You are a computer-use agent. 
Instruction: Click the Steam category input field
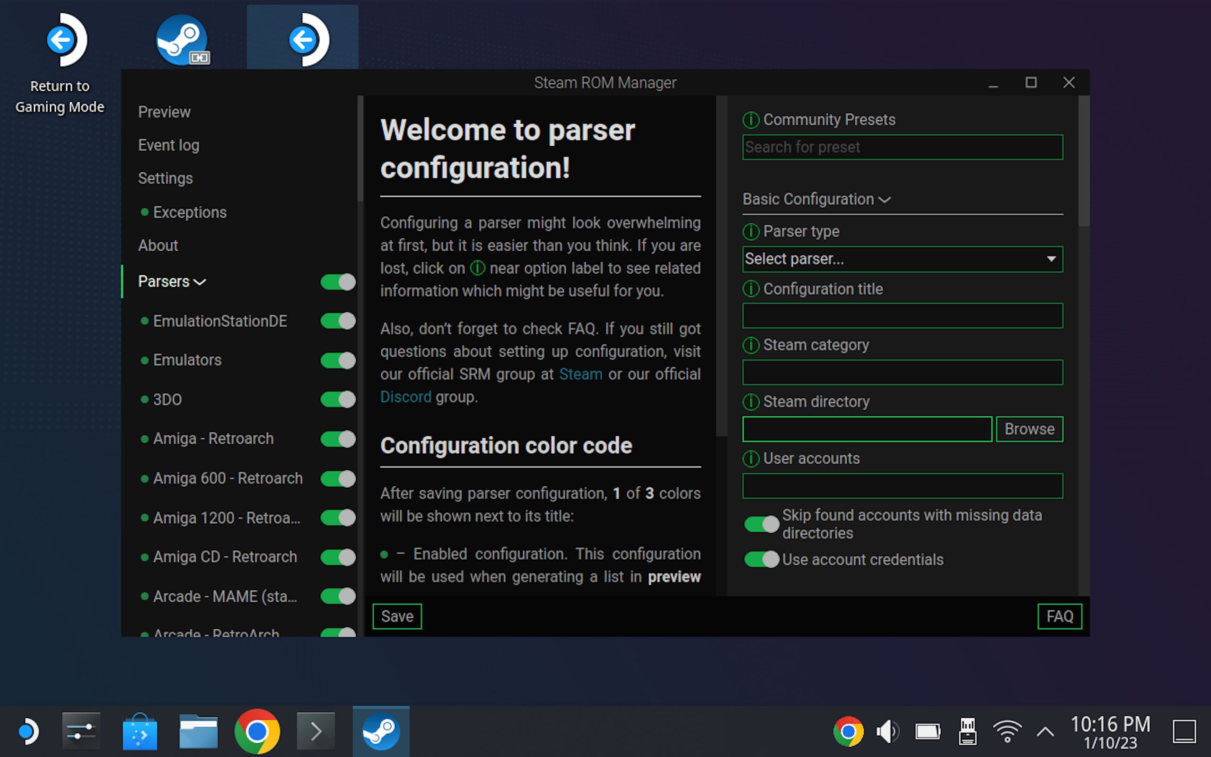tap(903, 372)
